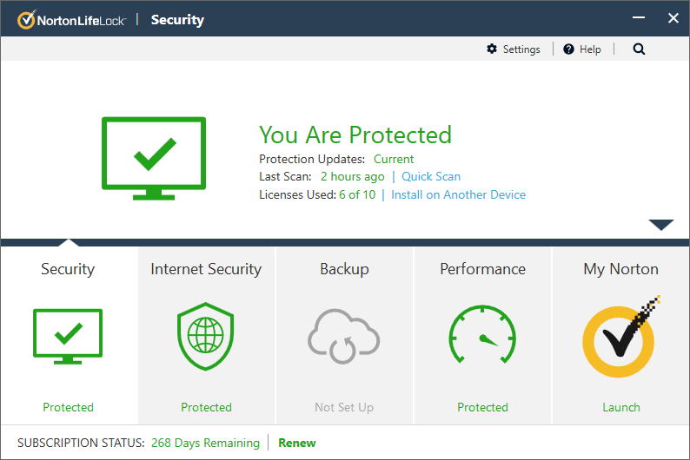This screenshot has width=690, height=460.
Task: Select the Internet Security tab title
Action: click(206, 269)
